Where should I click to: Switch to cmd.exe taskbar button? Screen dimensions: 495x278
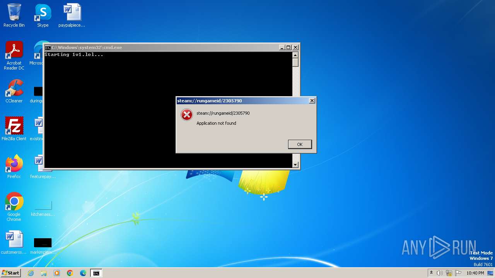96,273
